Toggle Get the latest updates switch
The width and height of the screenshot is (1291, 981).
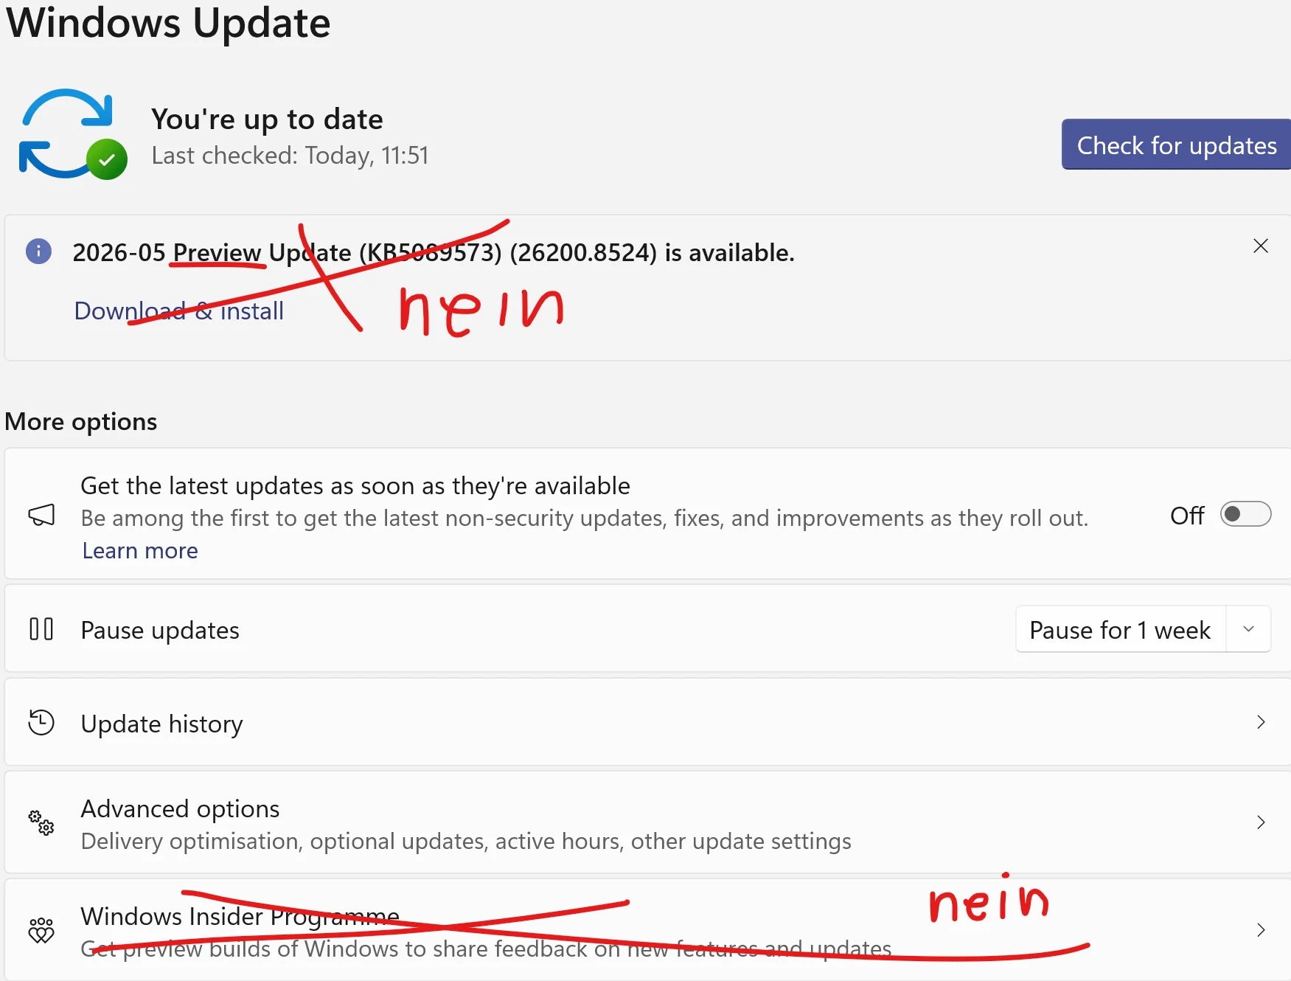[x=1246, y=514]
